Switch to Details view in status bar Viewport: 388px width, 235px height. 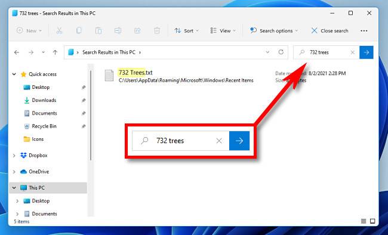[364, 221]
